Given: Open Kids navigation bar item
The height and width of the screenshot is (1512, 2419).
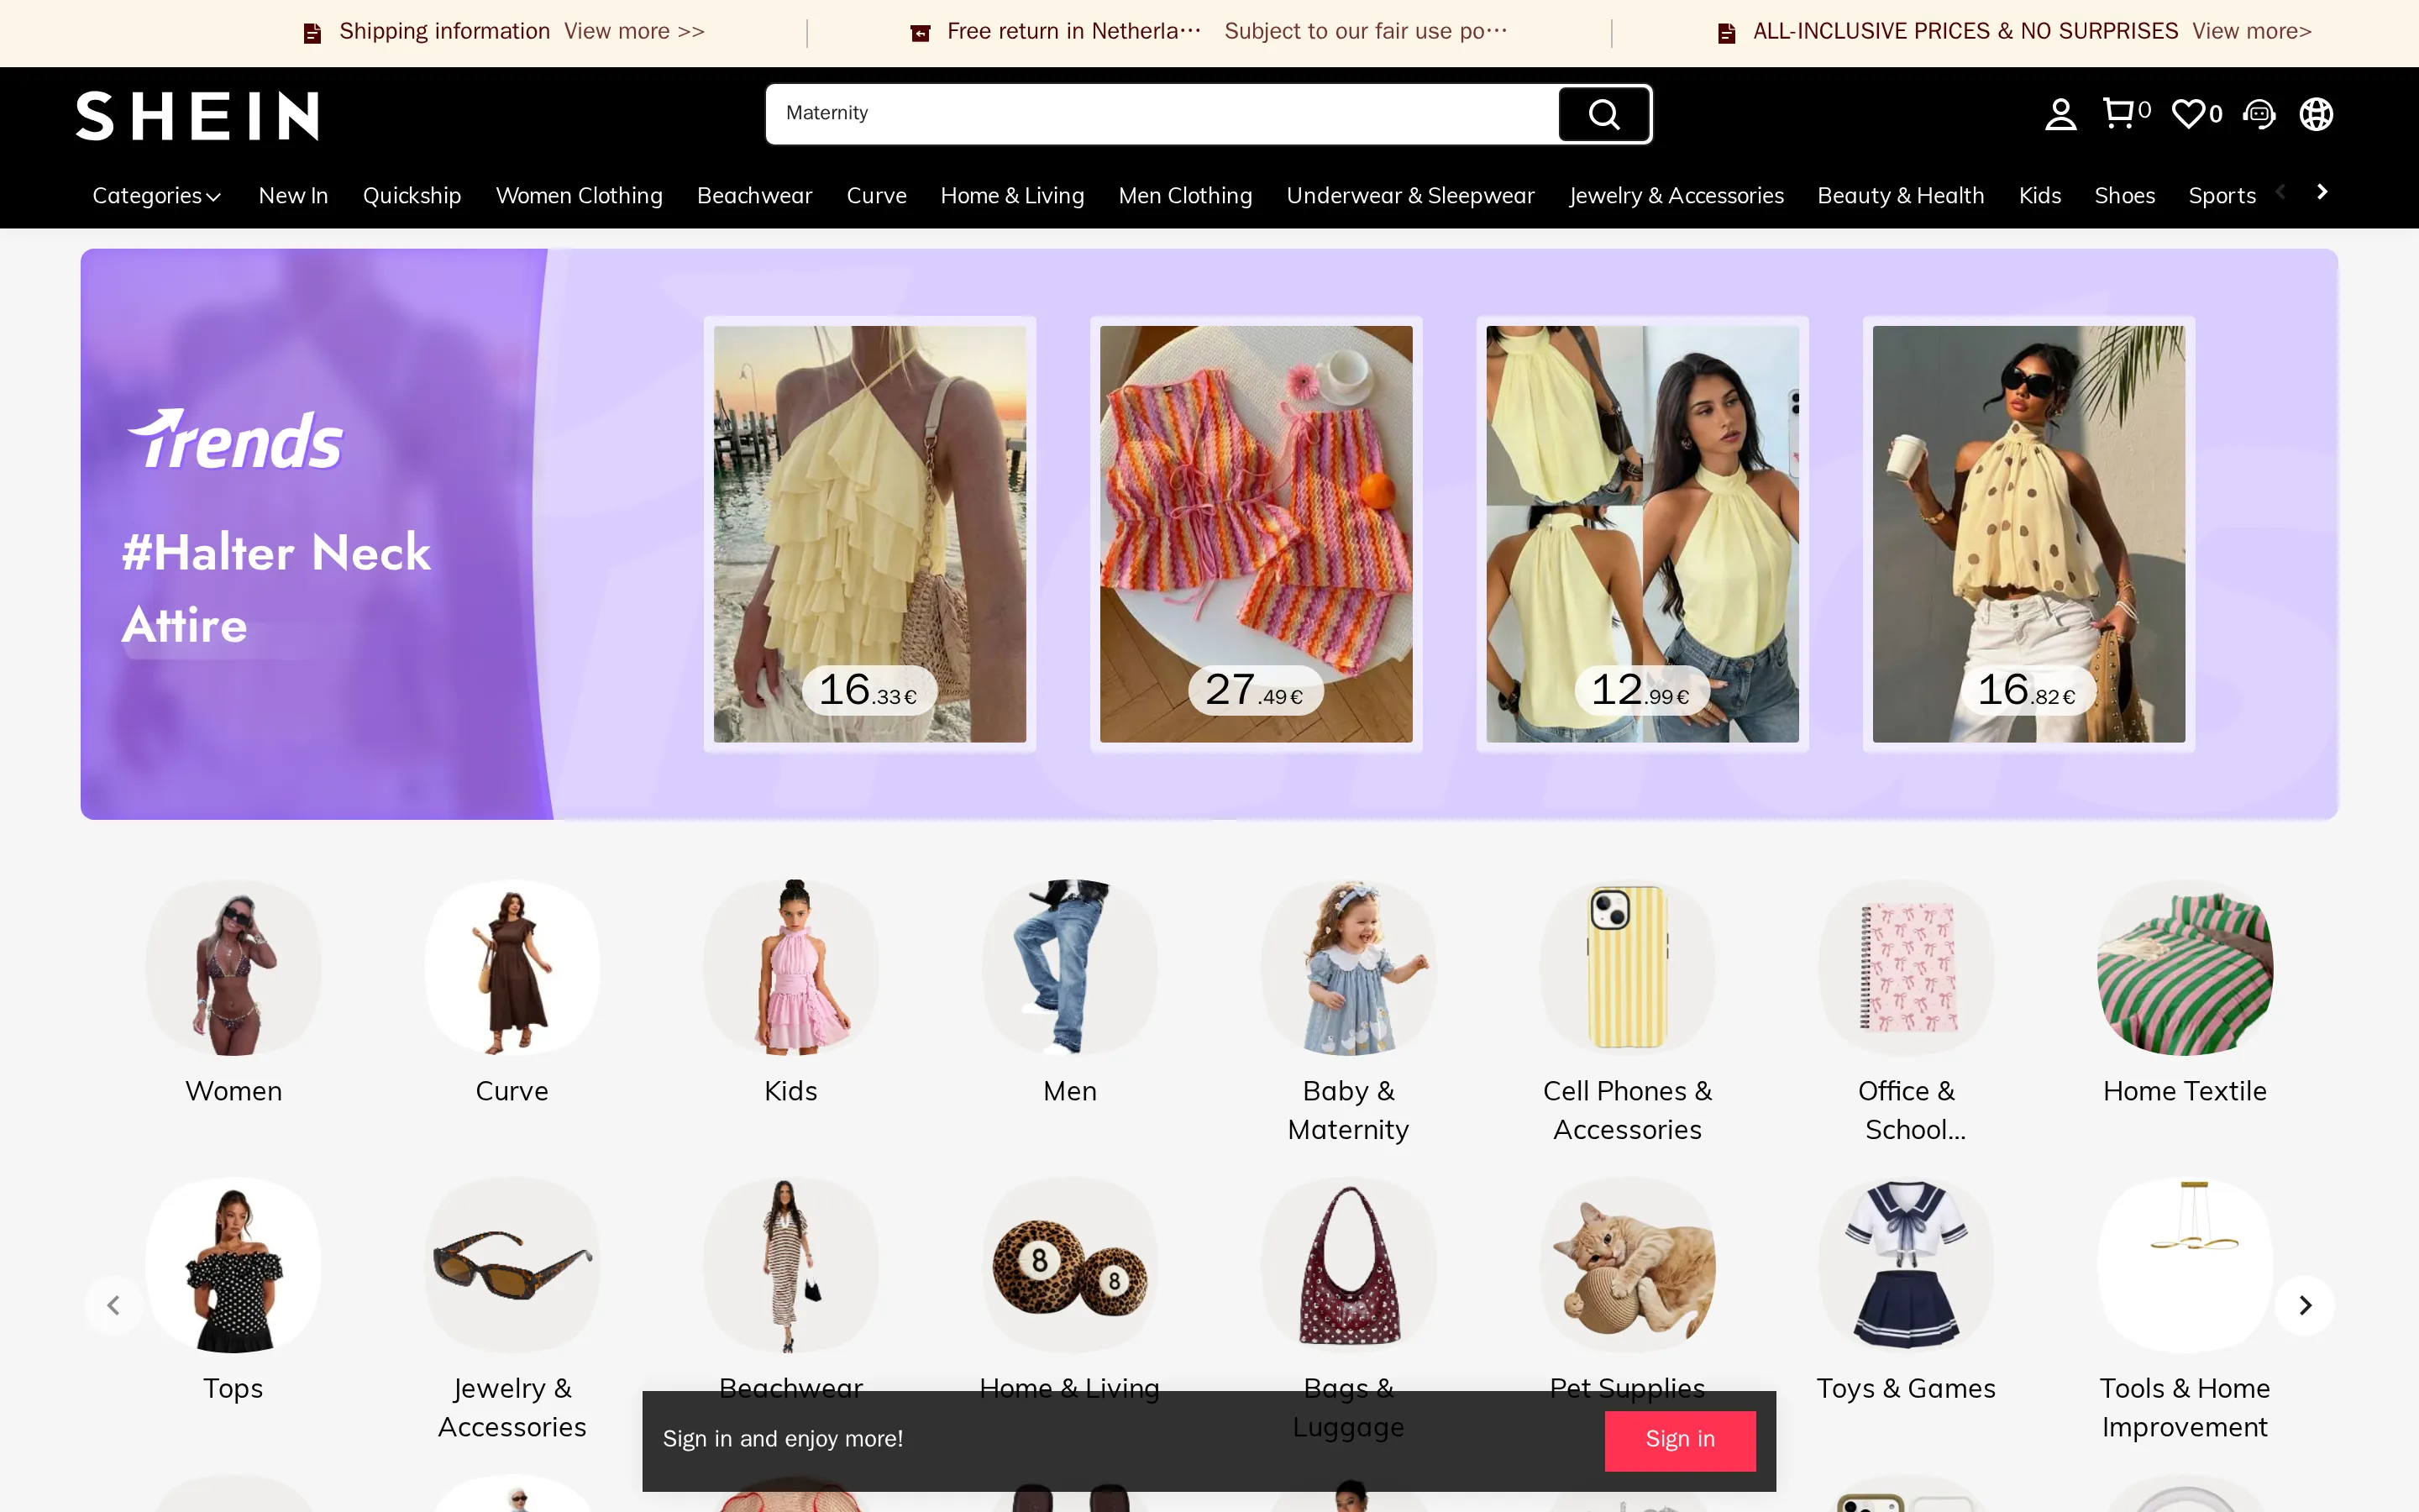Looking at the screenshot, I should pos(2040,196).
